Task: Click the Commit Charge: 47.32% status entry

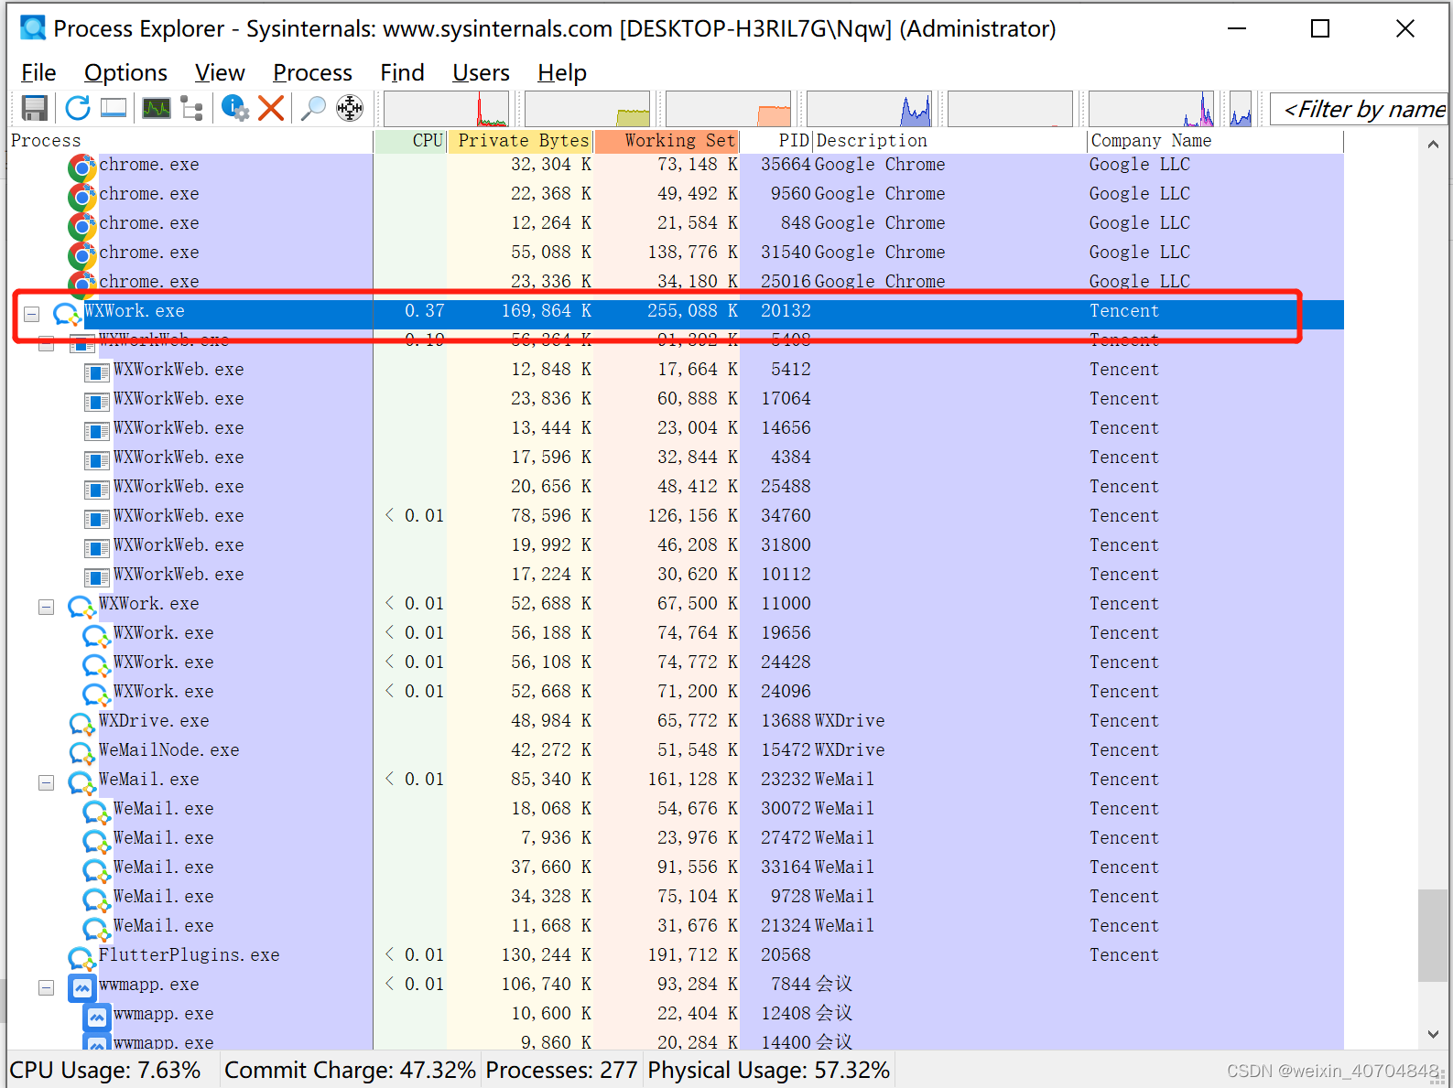Action: pos(350,1070)
